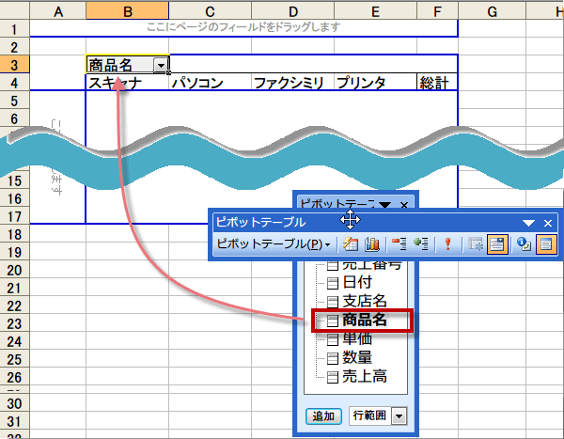Click the ファクシミリ cell
Screen dimensions: 564x439
tap(292, 83)
